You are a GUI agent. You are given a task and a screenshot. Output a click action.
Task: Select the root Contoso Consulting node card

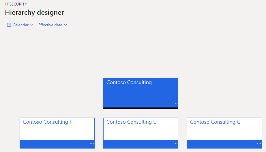tap(141, 93)
